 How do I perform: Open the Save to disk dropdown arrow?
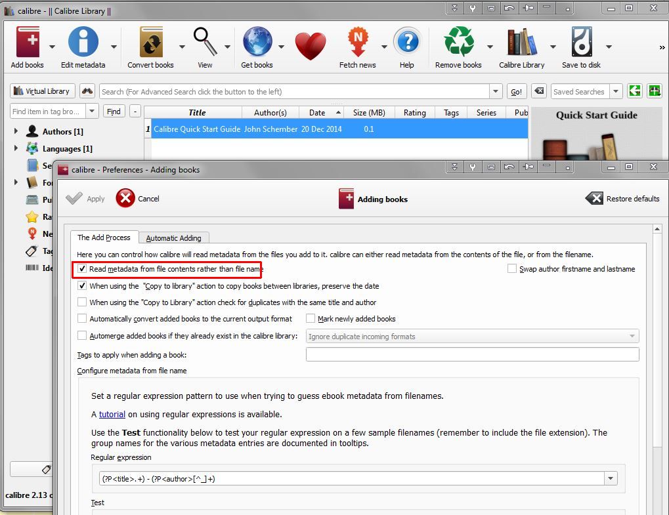609,47
